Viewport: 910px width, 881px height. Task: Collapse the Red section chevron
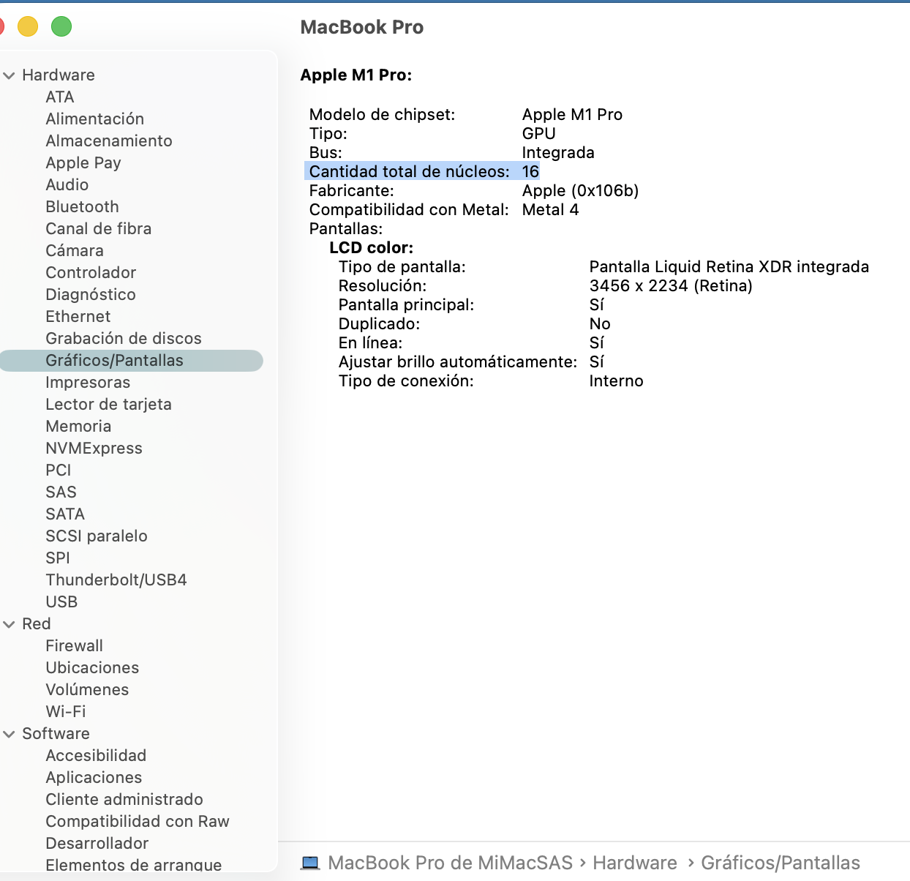9,624
